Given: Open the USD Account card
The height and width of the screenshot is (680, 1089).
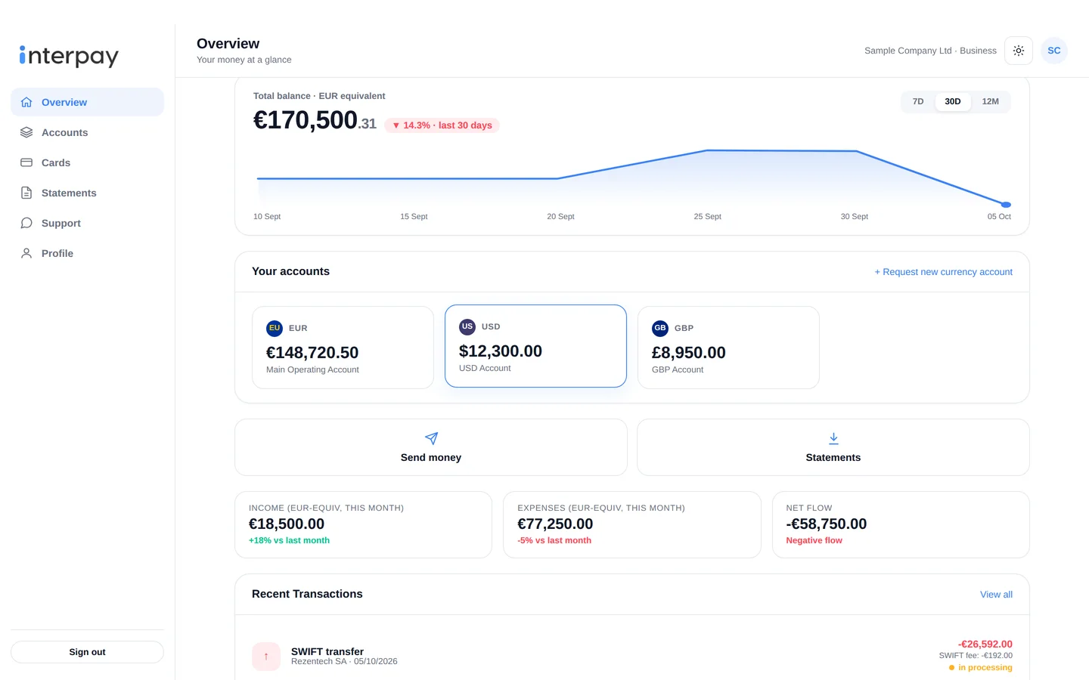Looking at the screenshot, I should [535, 346].
